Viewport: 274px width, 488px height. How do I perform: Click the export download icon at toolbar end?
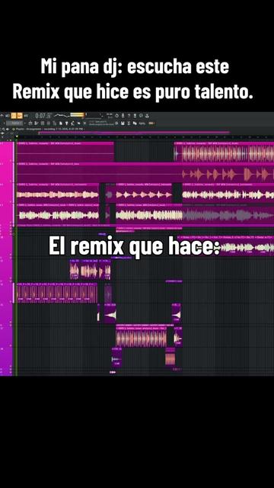tap(147, 115)
